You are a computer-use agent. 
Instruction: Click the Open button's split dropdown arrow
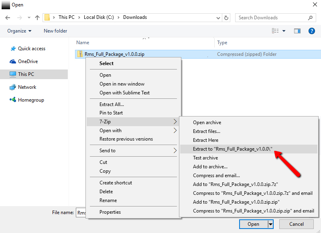click(x=271, y=224)
